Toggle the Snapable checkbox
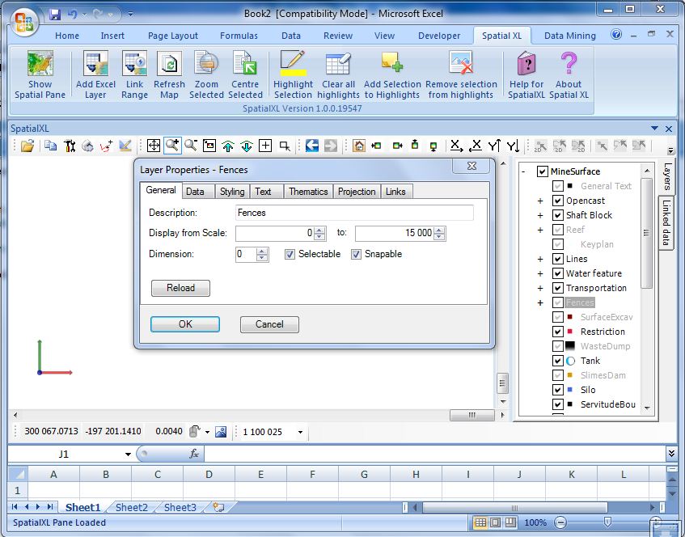 pyautogui.click(x=357, y=254)
